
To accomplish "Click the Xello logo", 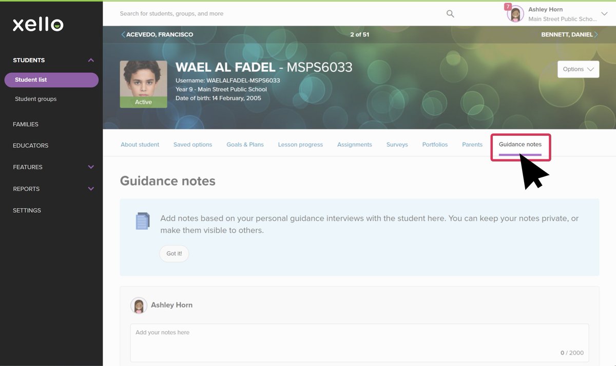I will 38,24.
